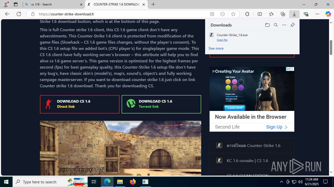Click the Windows Start button
The image size is (334, 187).
coord(6,182)
